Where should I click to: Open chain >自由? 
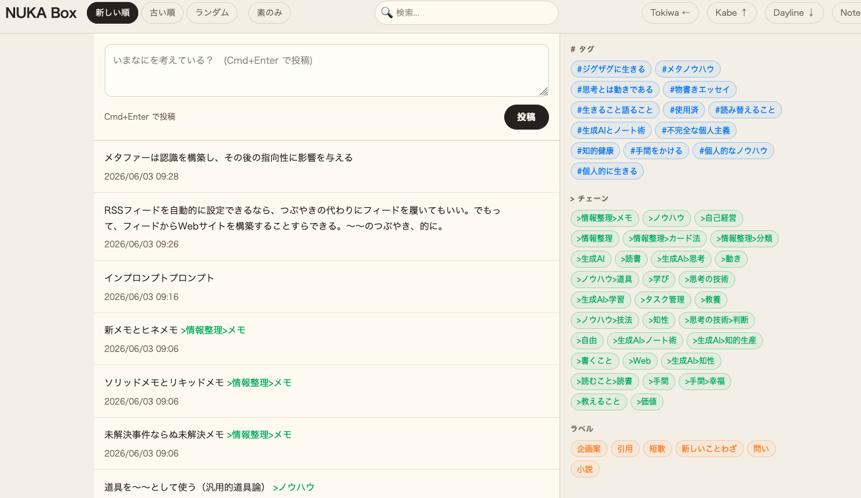587,341
